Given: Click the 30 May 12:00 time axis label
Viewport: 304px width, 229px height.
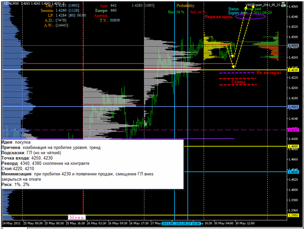Looking at the screenshot, I should pyautogui.click(x=245, y=223).
